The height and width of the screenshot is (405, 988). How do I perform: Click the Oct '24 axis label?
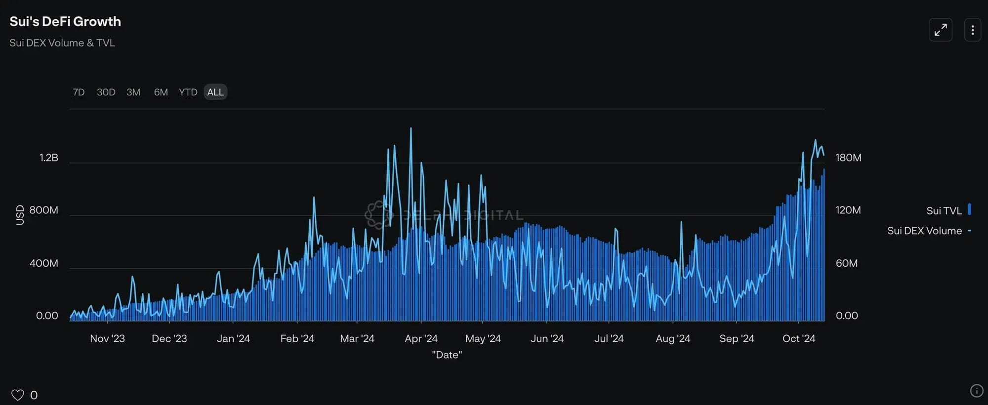click(799, 338)
